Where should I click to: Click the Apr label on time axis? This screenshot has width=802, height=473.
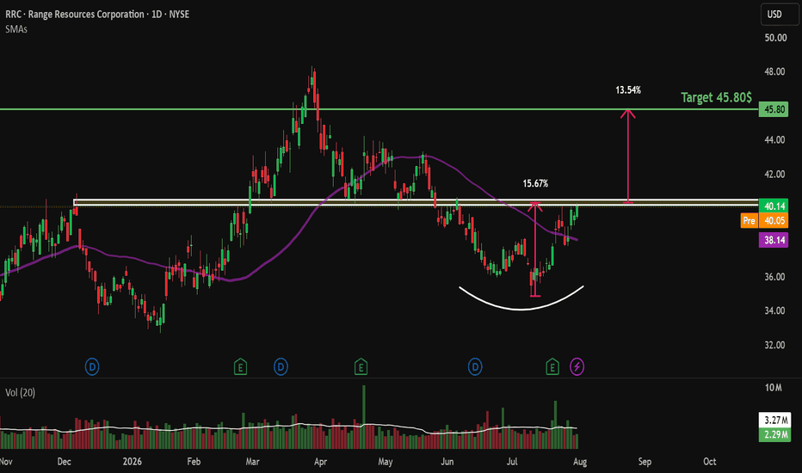click(320, 461)
